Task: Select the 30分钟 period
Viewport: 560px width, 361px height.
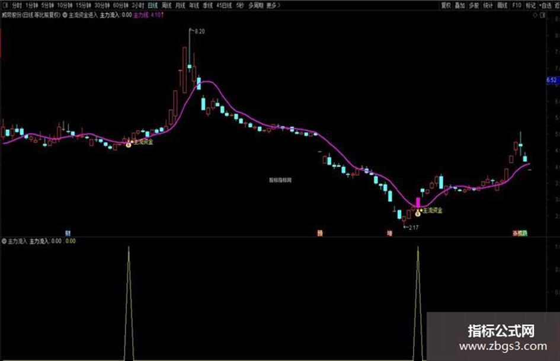Action: [102, 5]
